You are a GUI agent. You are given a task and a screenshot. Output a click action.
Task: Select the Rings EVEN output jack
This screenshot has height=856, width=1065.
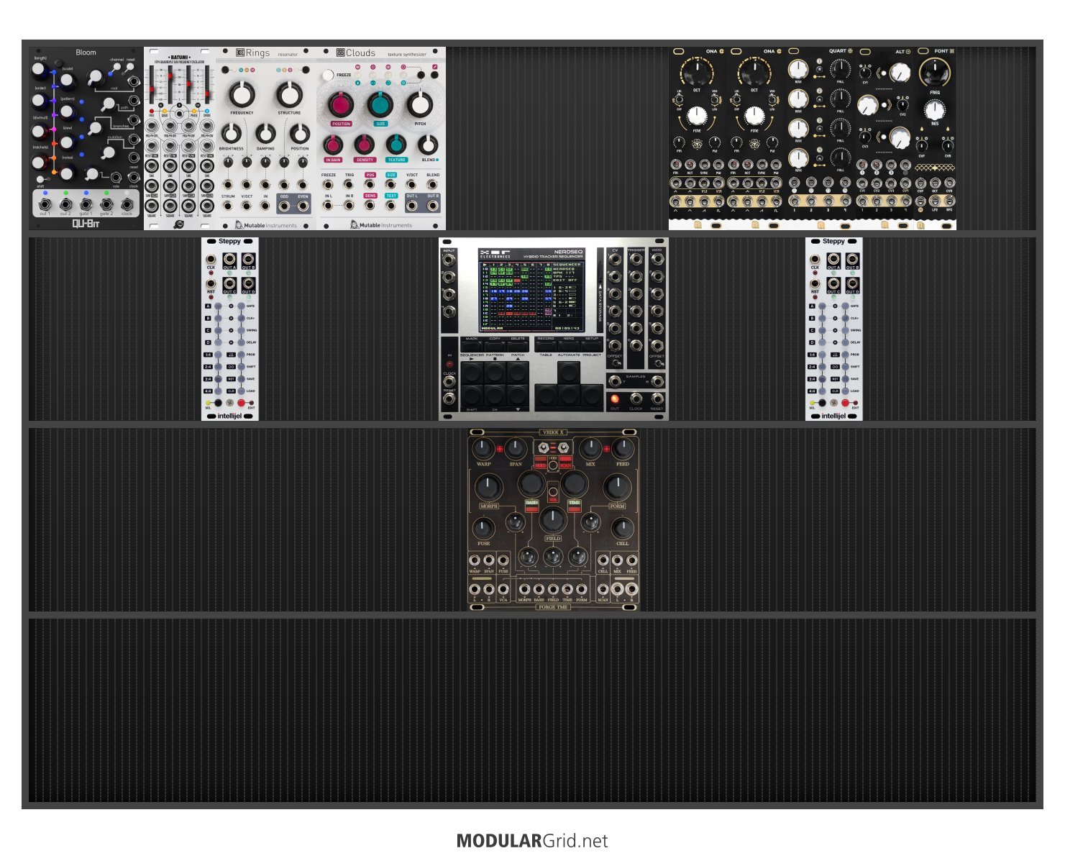[303, 206]
